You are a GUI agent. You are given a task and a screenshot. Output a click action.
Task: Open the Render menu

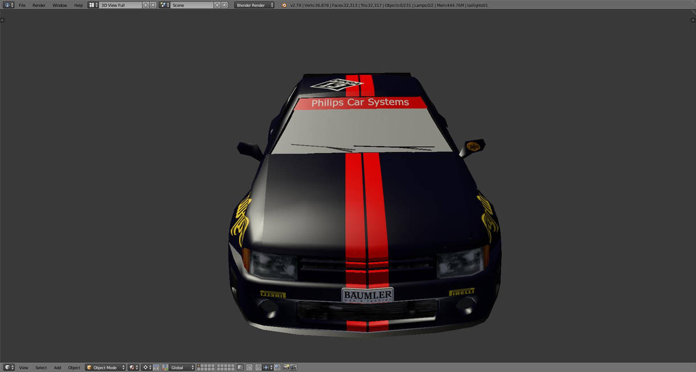point(39,5)
